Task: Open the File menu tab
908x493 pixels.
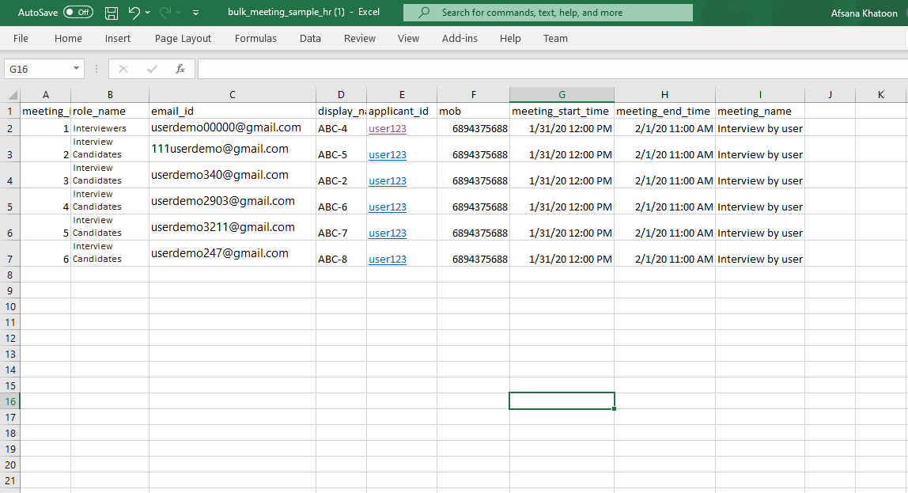Action: coord(21,38)
